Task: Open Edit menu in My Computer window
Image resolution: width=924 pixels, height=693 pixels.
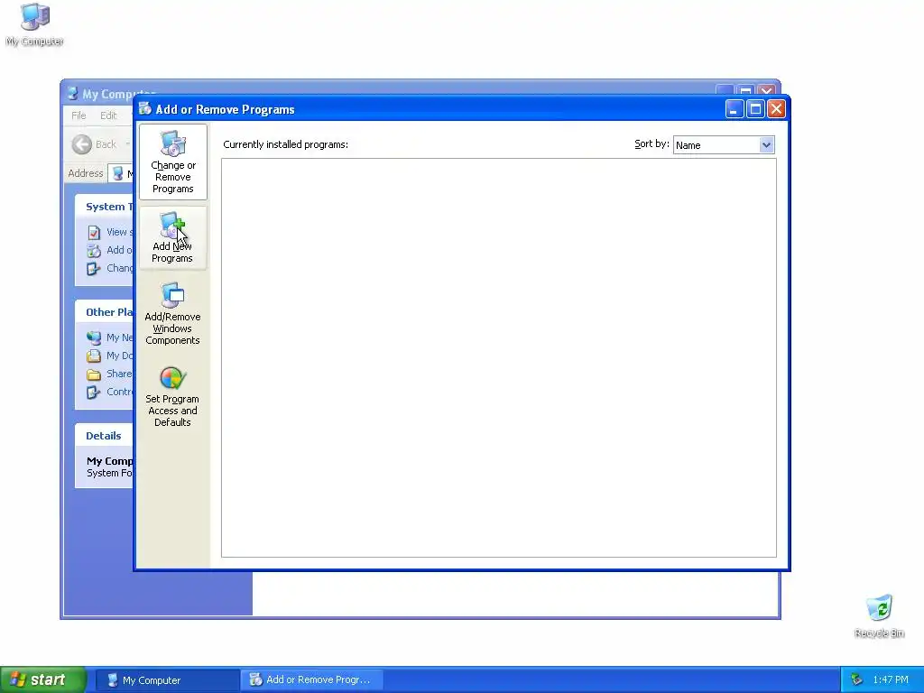Action: click(x=108, y=115)
